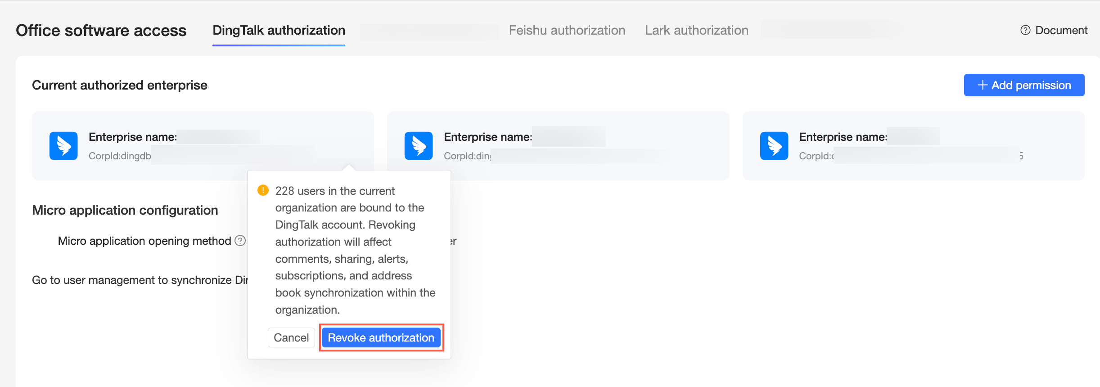Viewport: 1100px width, 387px height.
Task: Click the question mark icon beside Document
Action: click(x=1025, y=30)
